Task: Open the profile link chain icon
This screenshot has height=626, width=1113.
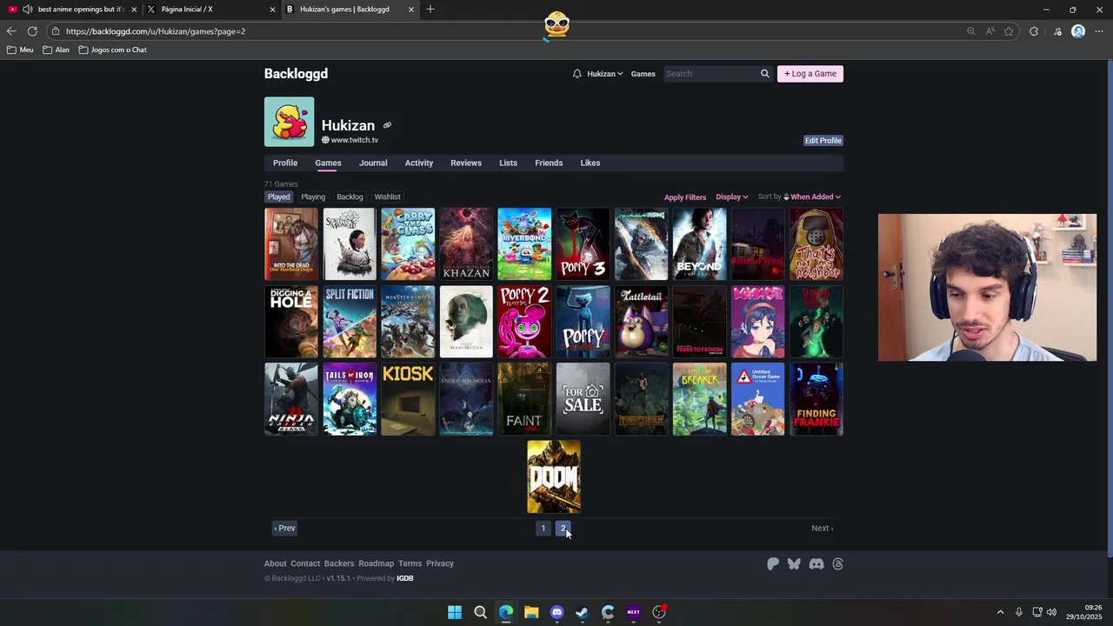Action: 387,125
